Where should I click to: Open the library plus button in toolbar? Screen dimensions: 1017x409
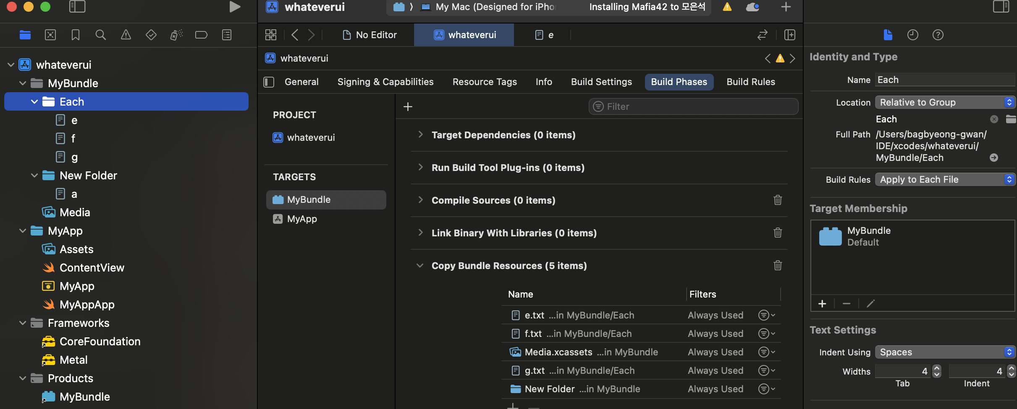point(786,7)
